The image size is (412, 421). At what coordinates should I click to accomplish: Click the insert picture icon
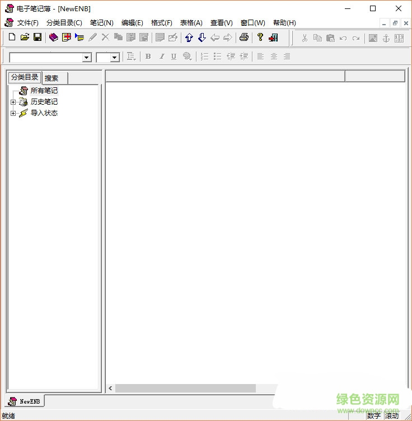373,38
